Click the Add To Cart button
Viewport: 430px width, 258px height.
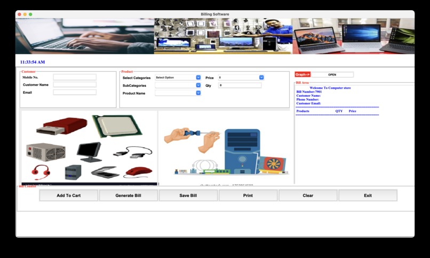[69, 195]
